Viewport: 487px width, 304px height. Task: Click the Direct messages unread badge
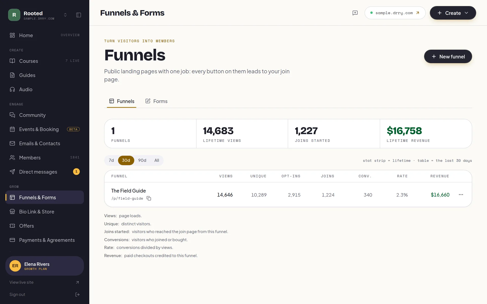tap(76, 172)
